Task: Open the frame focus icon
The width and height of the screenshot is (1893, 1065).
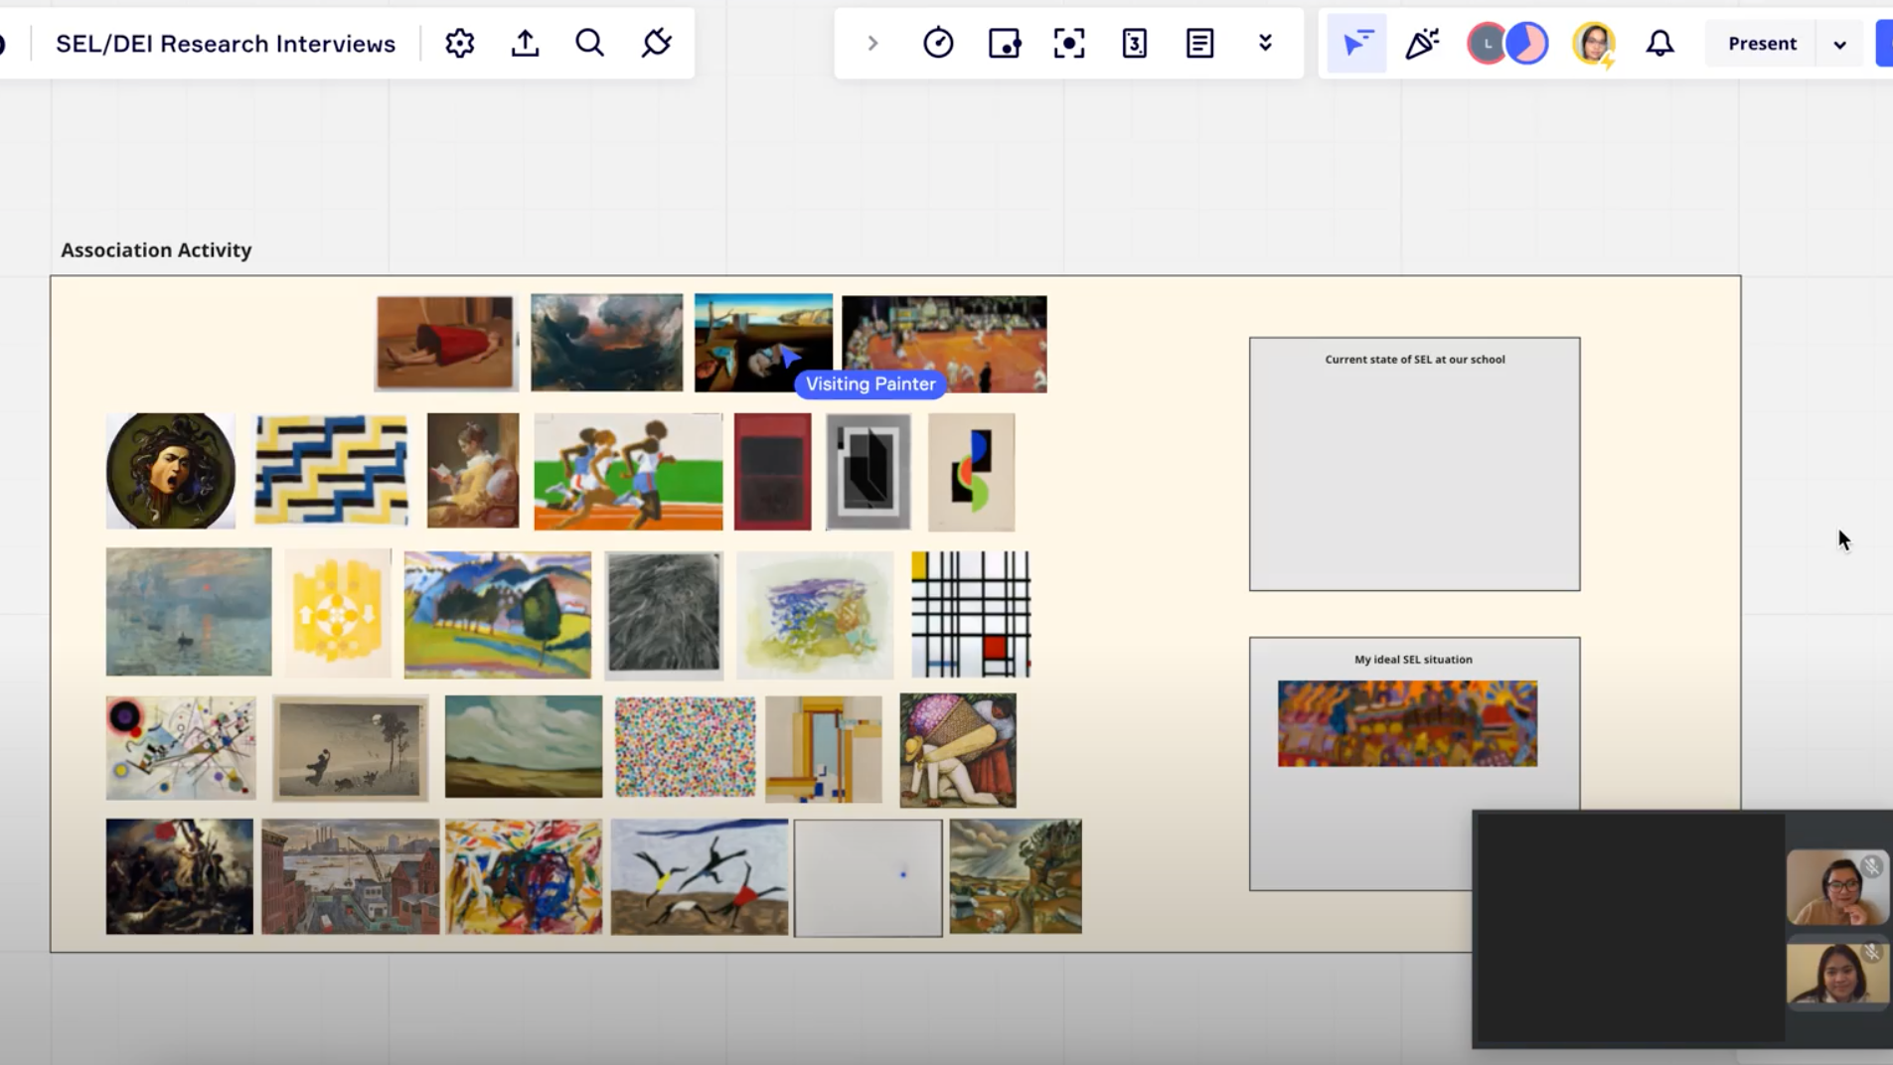Action: pyautogui.click(x=1069, y=44)
